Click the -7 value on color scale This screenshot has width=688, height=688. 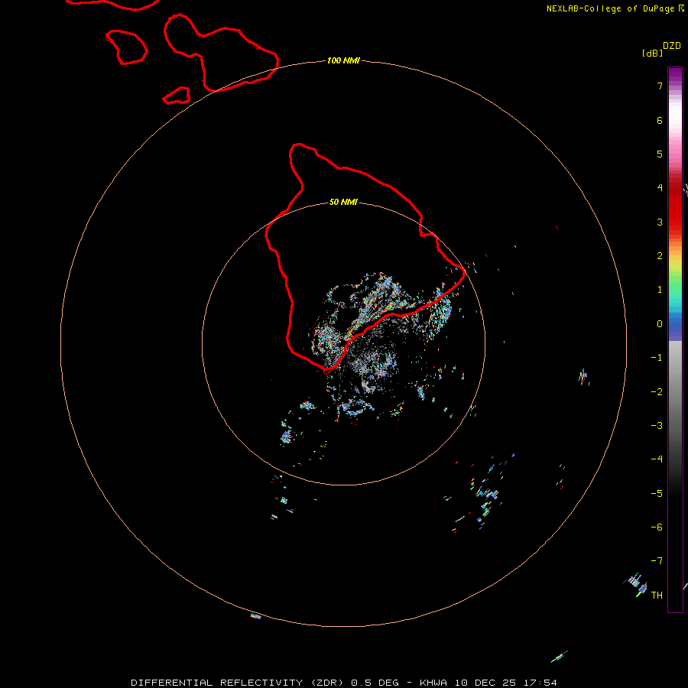(657, 561)
